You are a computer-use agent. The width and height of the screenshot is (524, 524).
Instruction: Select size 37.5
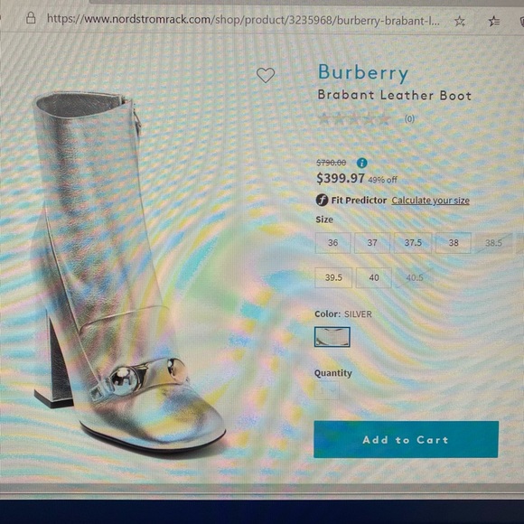413,243
